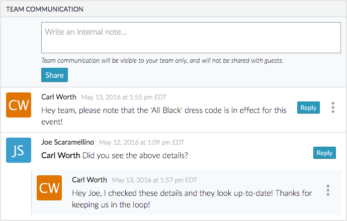The image size is (347, 221).
Task: Click the May 13, 2016 1:55 pm timestamp
Action: [124, 97]
